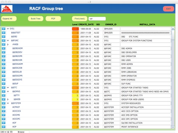Click 'RMM LIBRARIAN' install data

[145, 72]
